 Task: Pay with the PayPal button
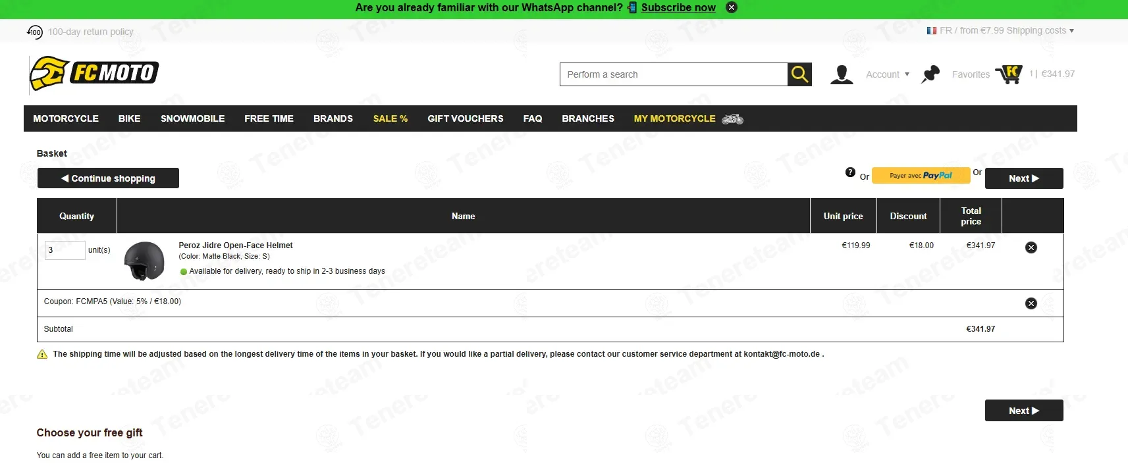(x=921, y=176)
